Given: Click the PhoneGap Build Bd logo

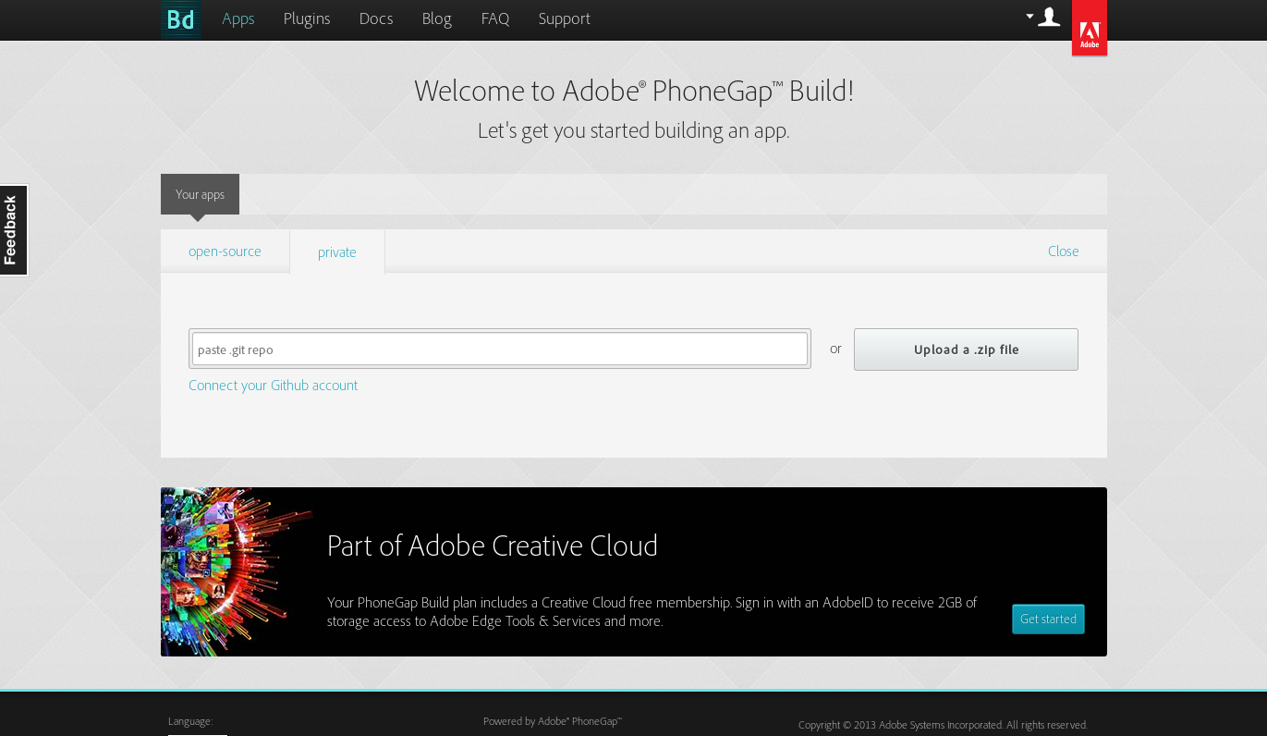Looking at the screenshot, I should [x=180, y=19].
